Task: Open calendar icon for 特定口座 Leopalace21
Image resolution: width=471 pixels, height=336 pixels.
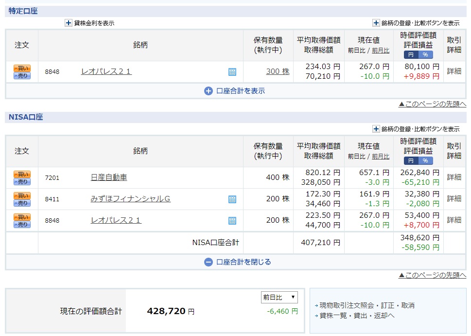Action: click(232, 72)
